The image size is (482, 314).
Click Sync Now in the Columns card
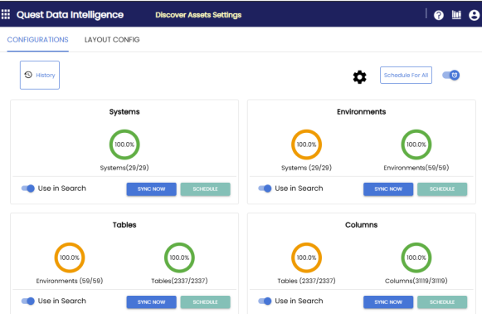coord(388,302)
